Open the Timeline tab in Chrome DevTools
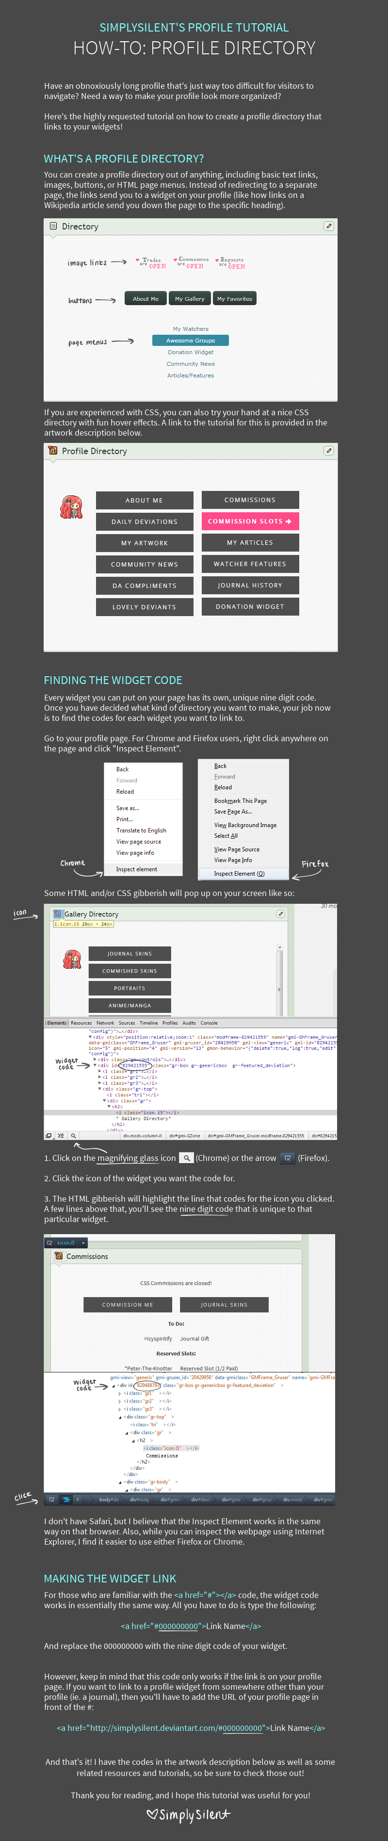This screenshot has height=1841, width=388. tap(148, 1023)
